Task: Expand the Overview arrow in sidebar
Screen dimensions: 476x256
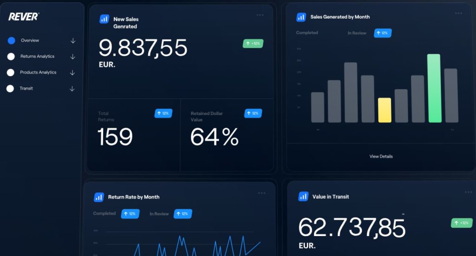Action: click(73, 41)
